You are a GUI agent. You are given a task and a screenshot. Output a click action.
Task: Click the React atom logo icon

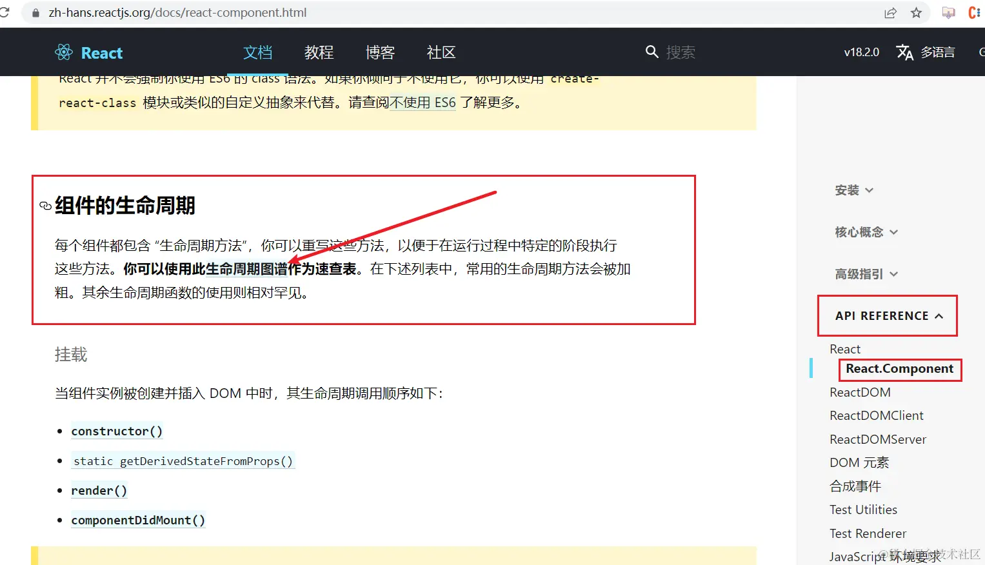(x=64, y=52)
